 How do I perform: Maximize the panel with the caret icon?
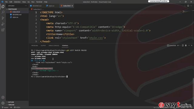pos(189,45)
